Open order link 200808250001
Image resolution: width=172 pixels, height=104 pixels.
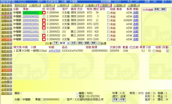click(31, 28)
